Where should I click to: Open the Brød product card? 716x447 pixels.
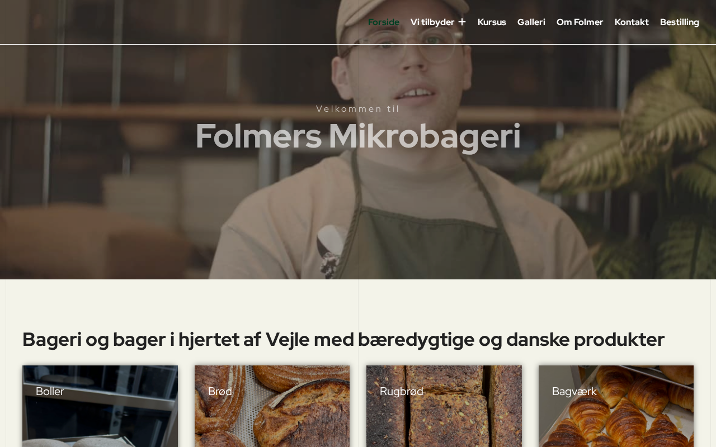pyautogui.click(x=272, y=406)
